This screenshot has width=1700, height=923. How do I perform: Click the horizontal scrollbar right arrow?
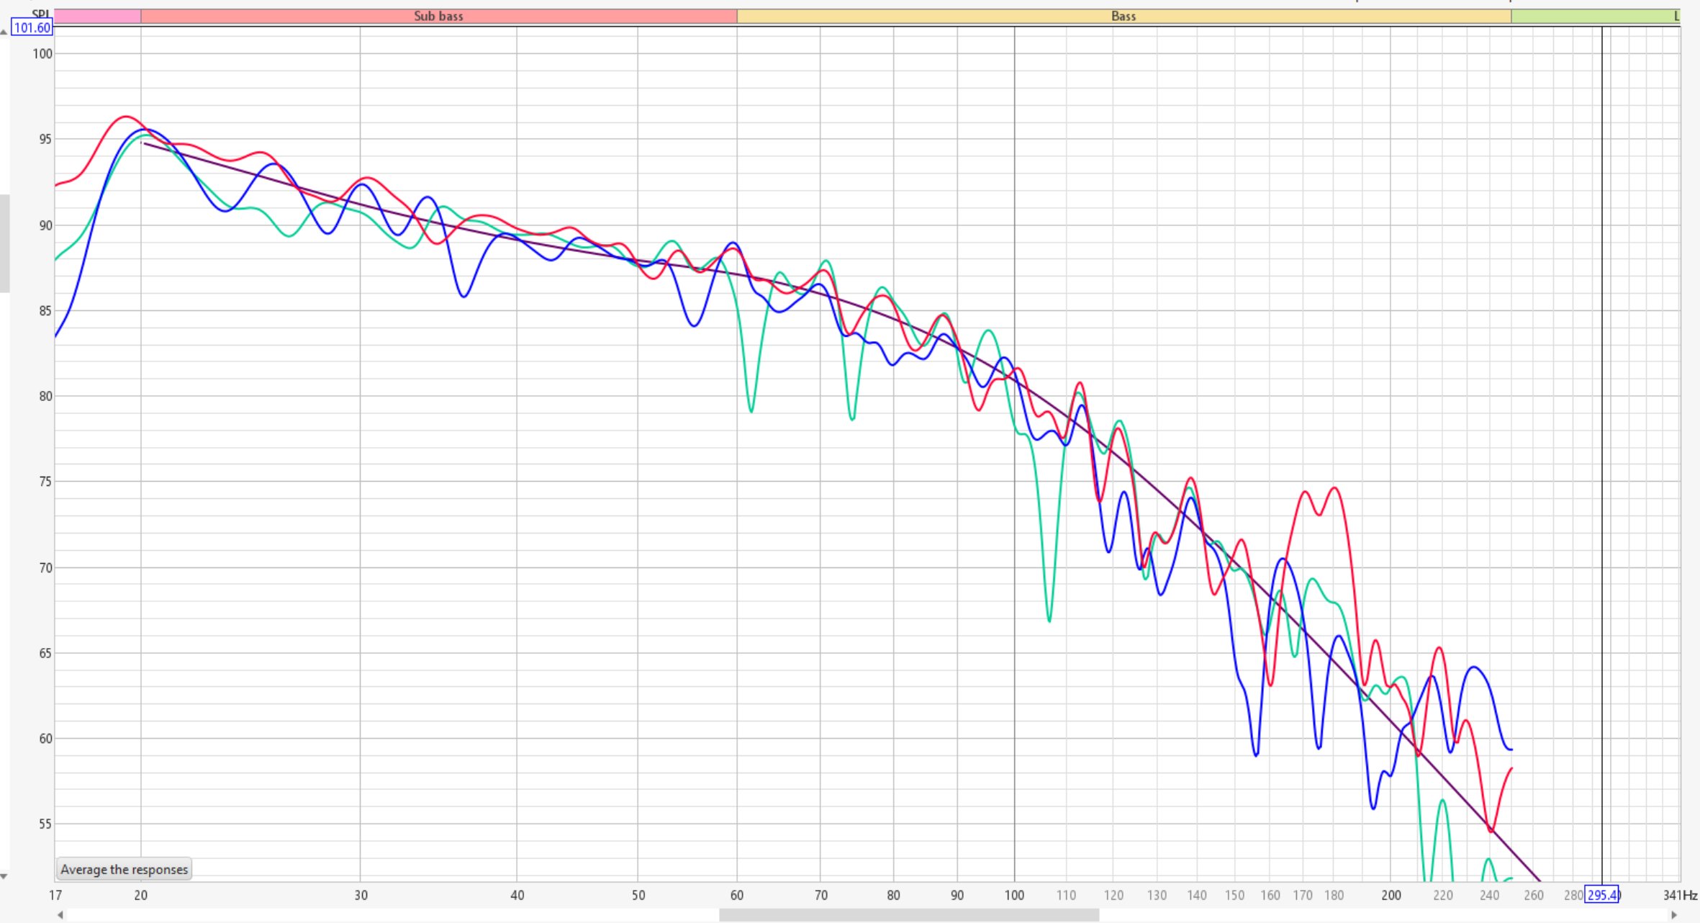1674,915
